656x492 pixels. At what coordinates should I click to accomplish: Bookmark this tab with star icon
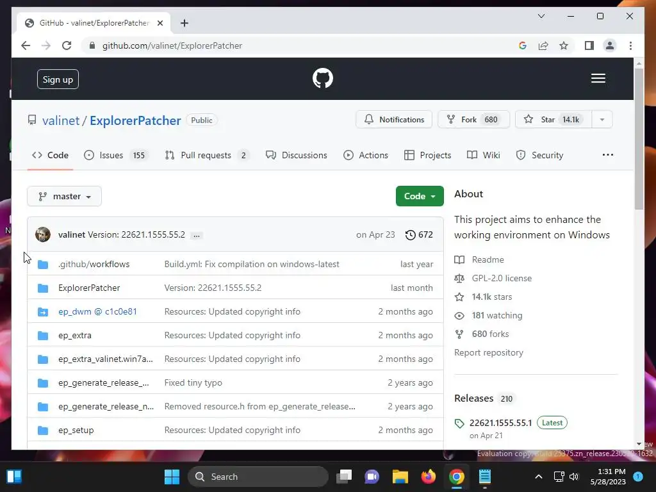point(564,45)
